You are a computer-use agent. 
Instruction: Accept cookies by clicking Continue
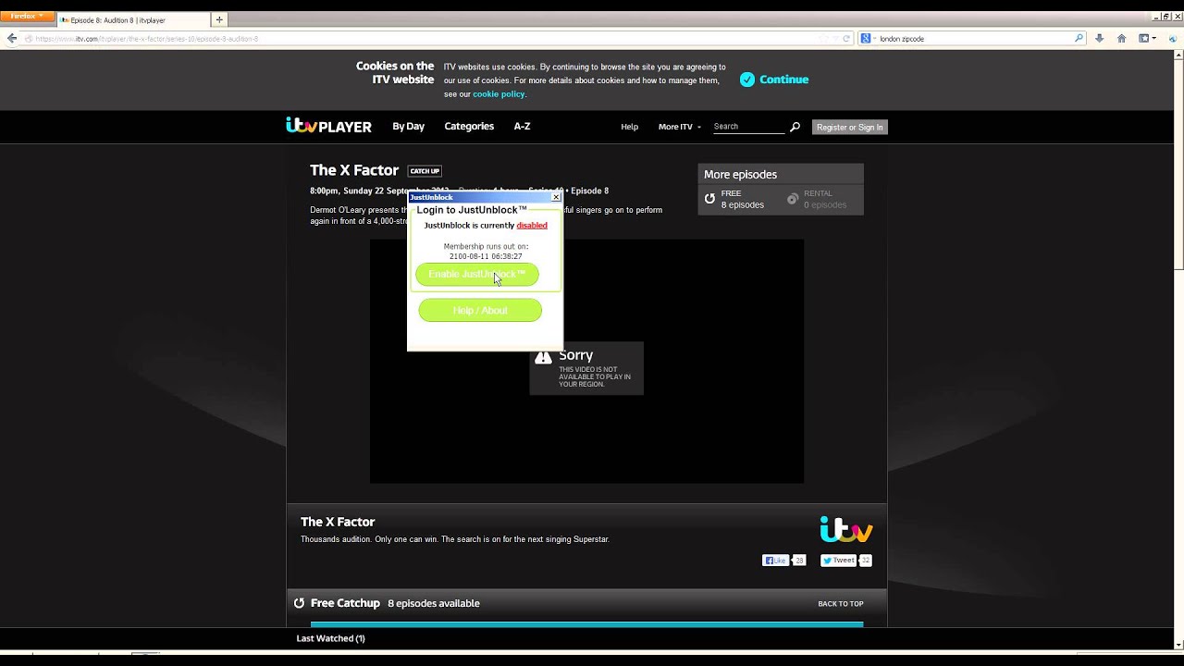[x=783, y=80]
